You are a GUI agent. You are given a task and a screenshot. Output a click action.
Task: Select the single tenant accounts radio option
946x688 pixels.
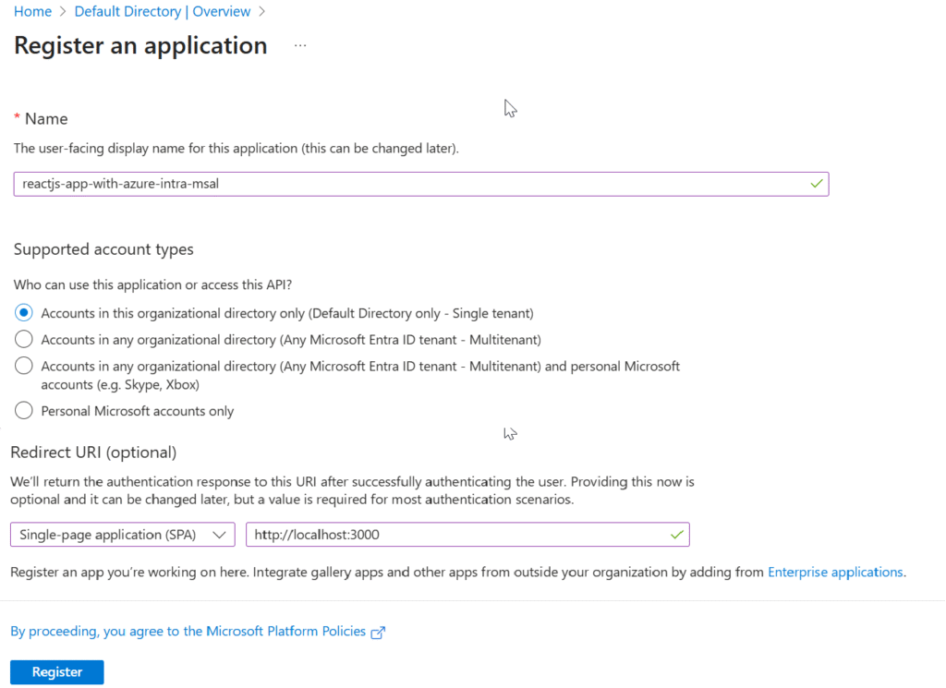[24, 313]
